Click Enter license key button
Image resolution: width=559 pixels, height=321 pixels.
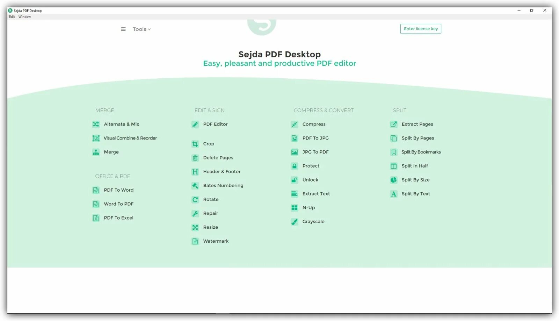pyautogui.click(x=421, y=29)
